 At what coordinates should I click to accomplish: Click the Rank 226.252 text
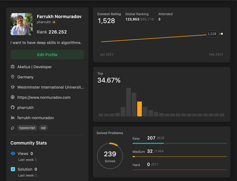point(52,32)
